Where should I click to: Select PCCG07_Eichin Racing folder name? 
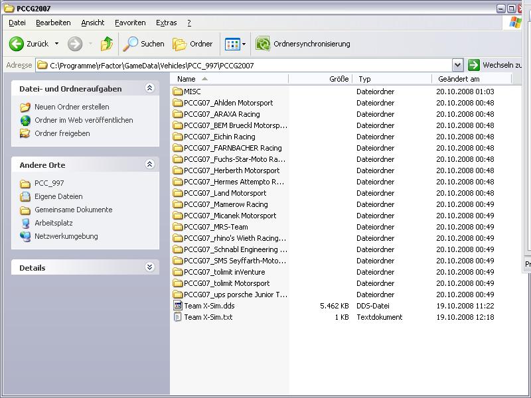[x=220, y=137]
